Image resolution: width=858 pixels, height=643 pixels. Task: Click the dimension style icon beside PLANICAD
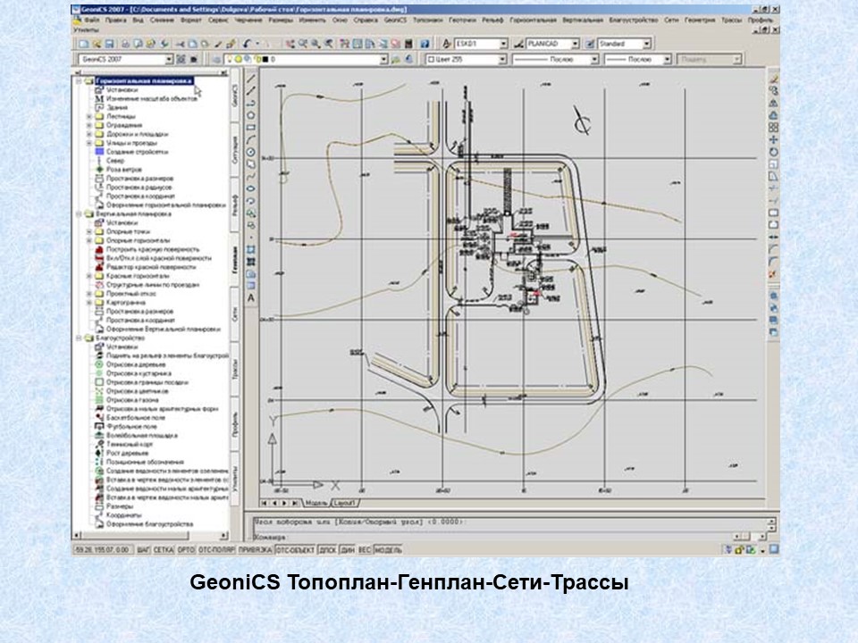coord(518,44)
